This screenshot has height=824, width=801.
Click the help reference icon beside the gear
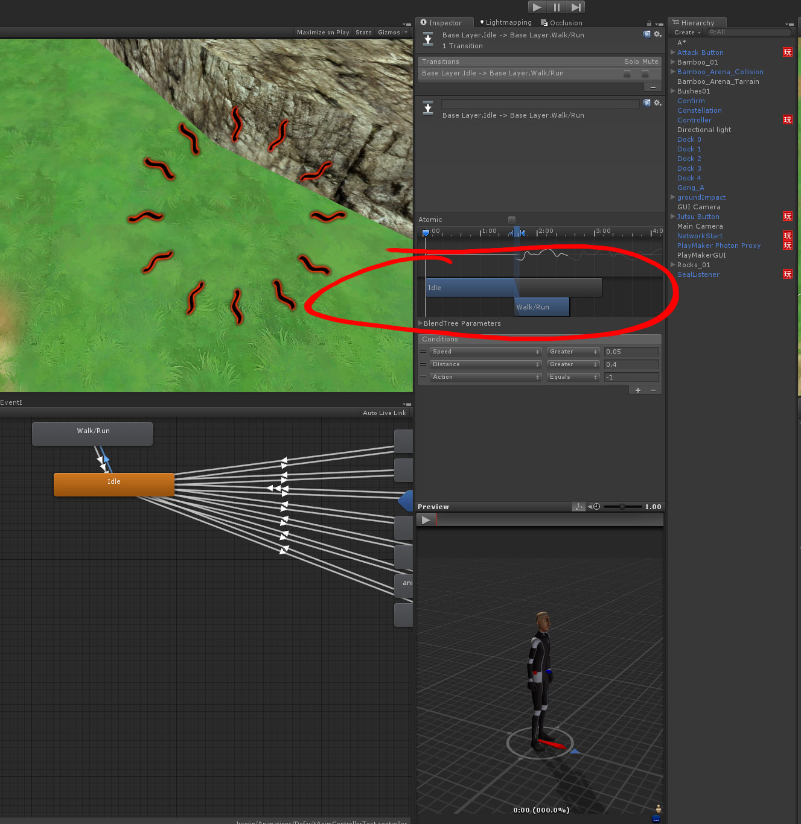tap(646, 34)
